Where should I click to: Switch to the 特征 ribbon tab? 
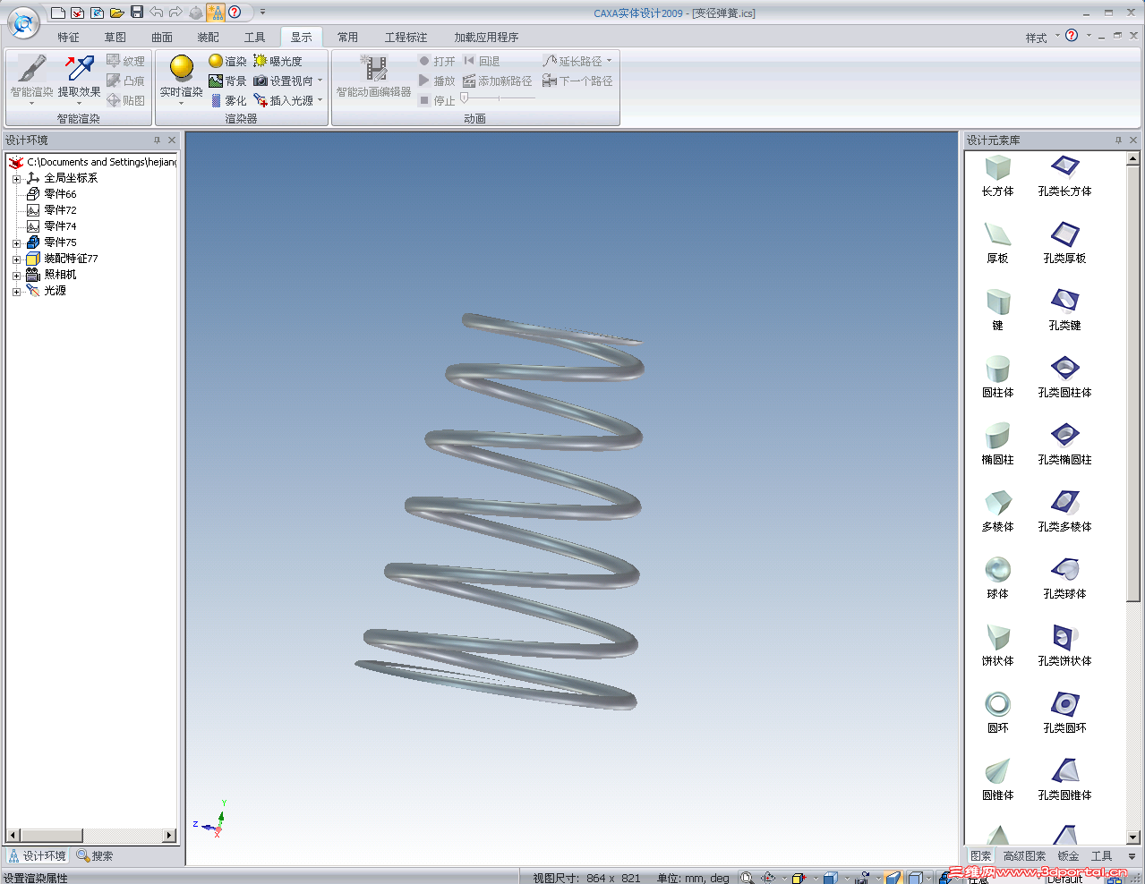coord(68,37)
